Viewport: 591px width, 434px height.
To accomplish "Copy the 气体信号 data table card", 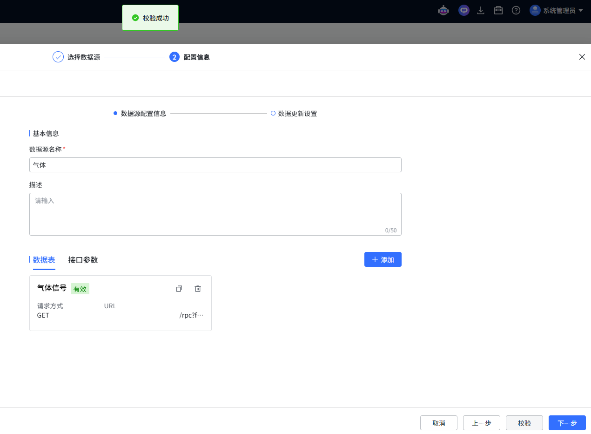I will click(179, 289).
